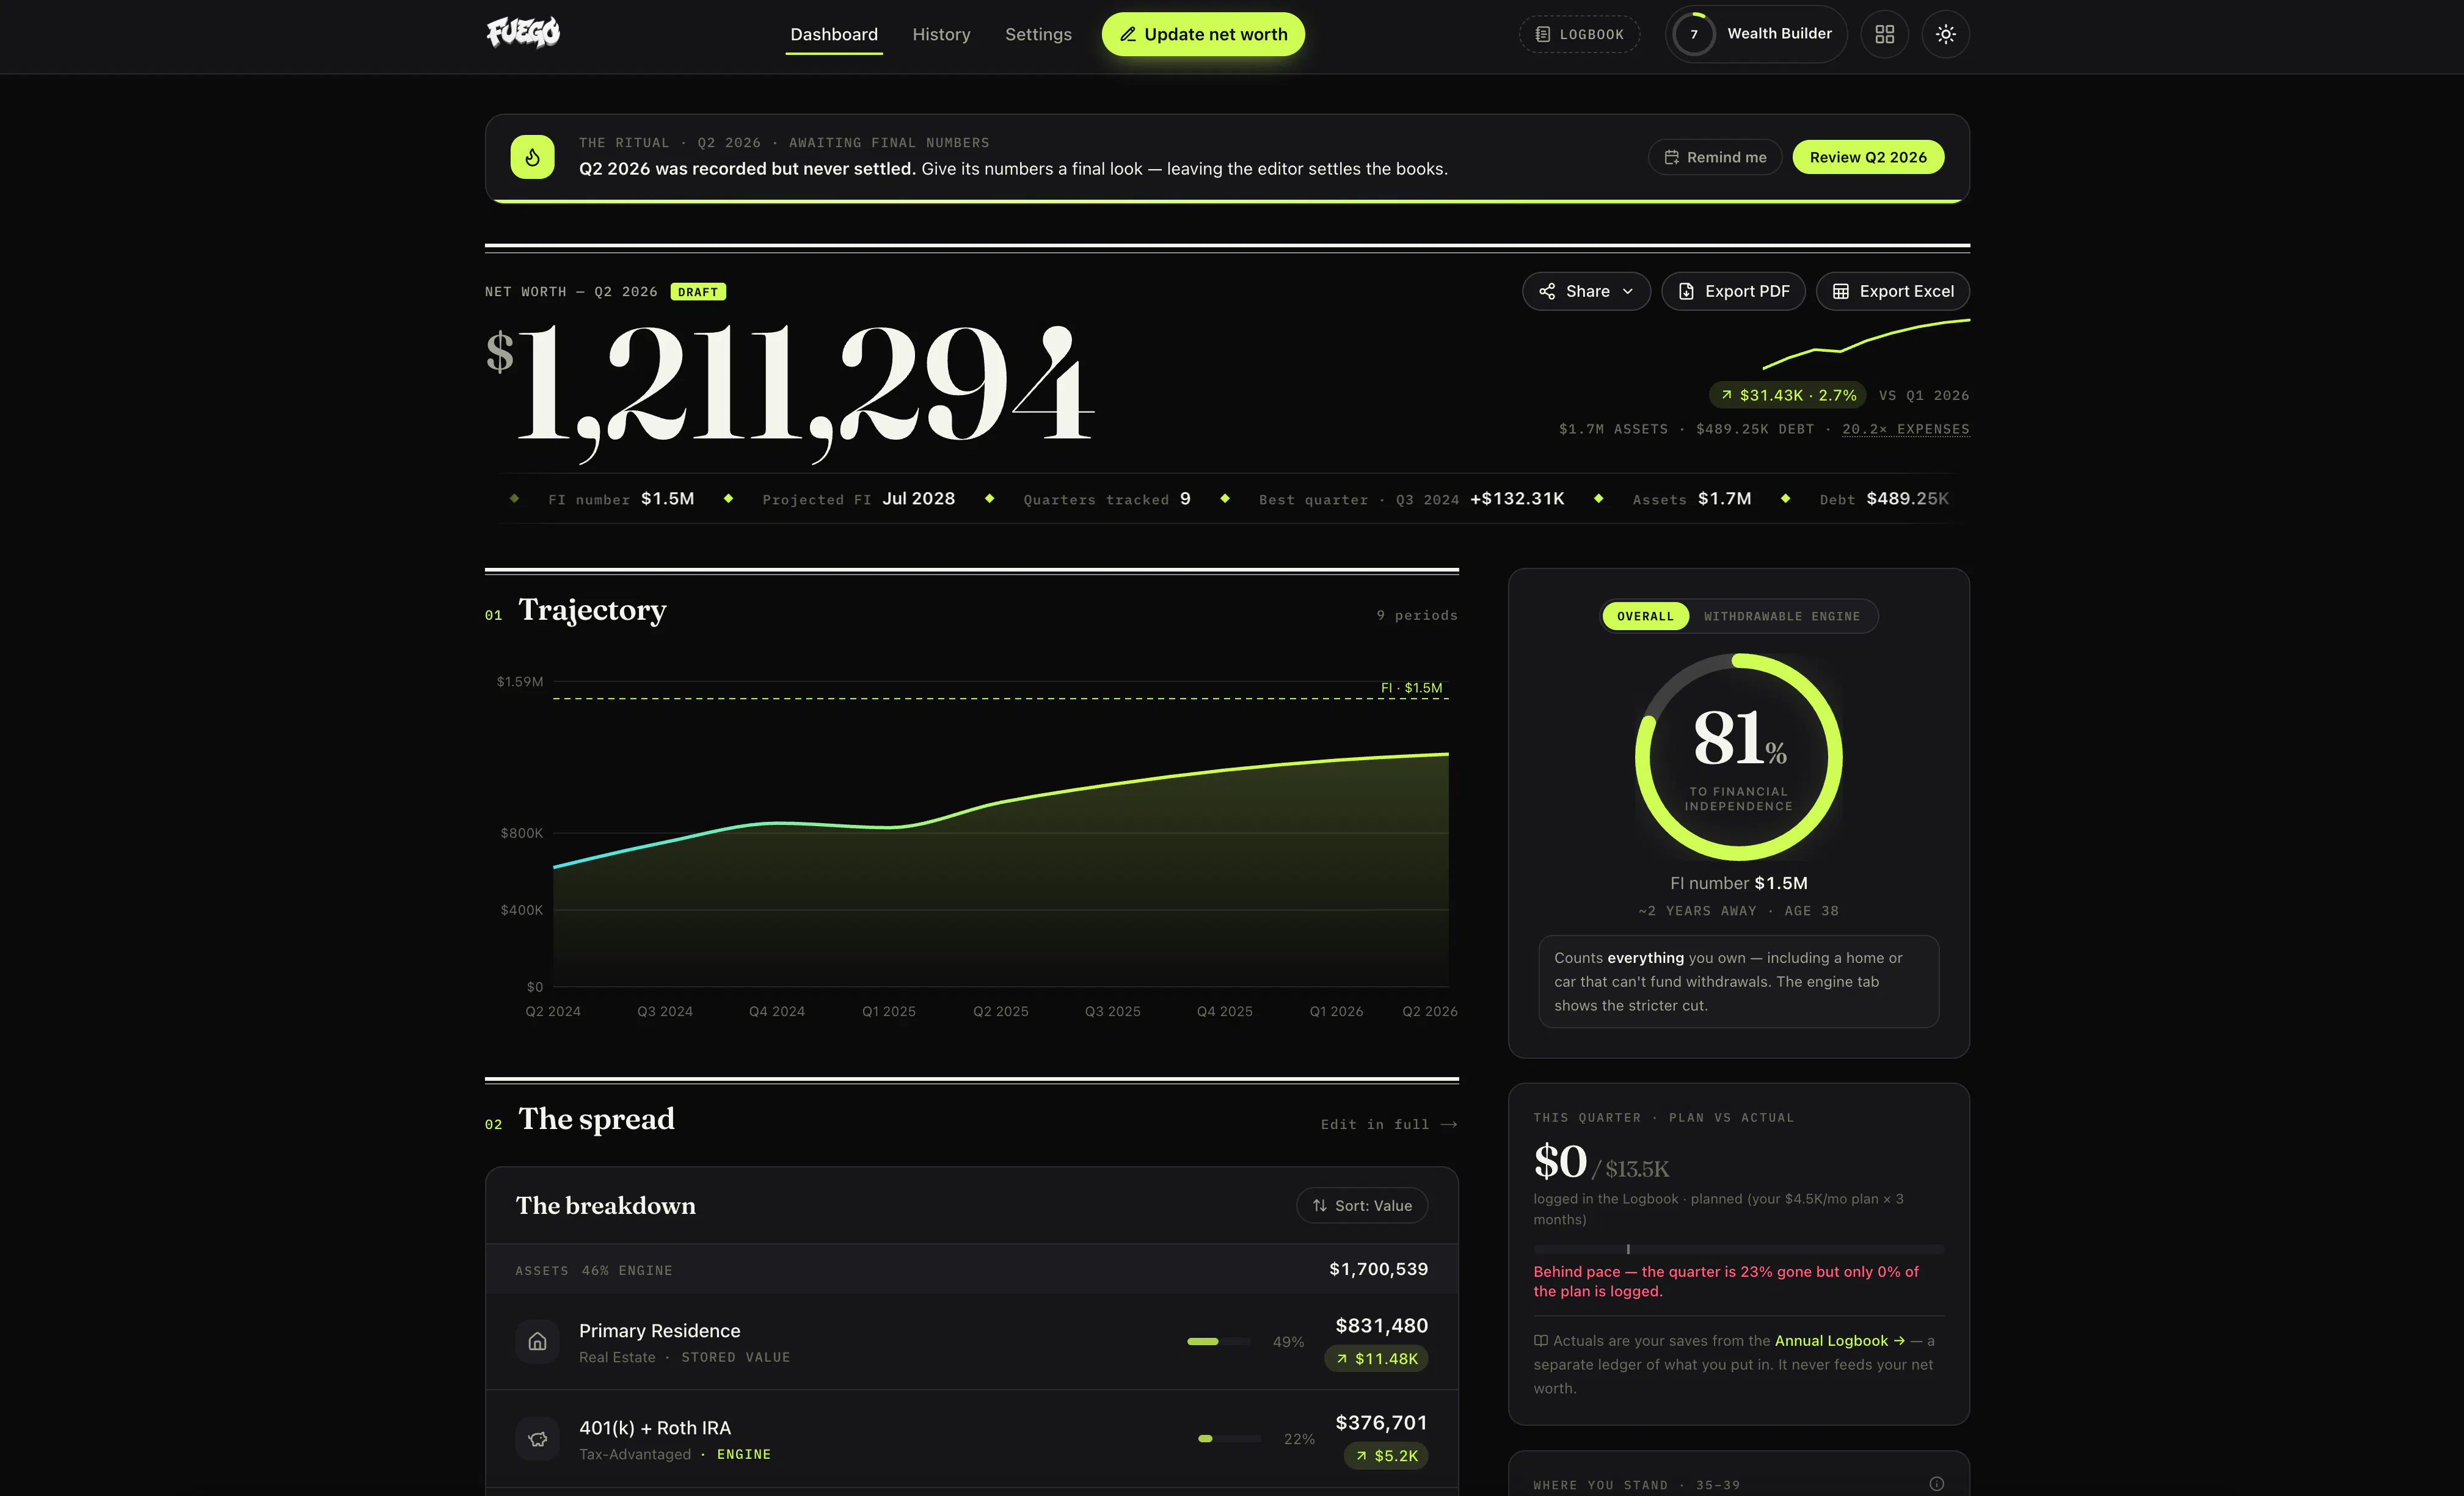Click the Q1 2025 axis label
The height and width of the screenshot is (1496, 2464).
click(x=889, y=1012)
